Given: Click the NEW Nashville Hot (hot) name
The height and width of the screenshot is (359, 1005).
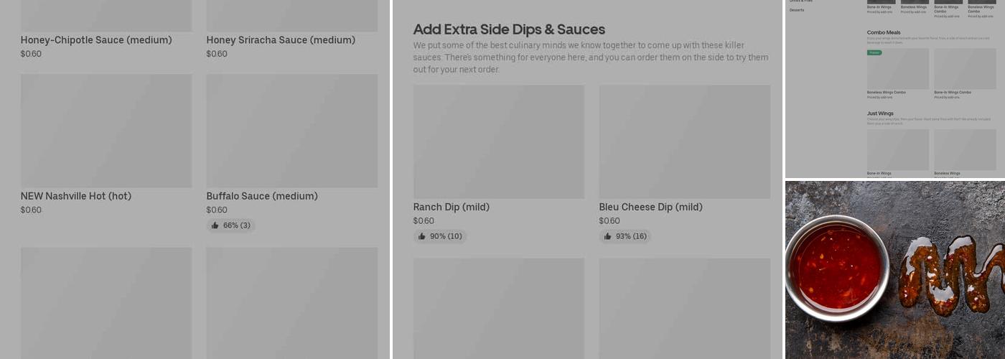Looking at the screenshot, I should tap(76, 196).
